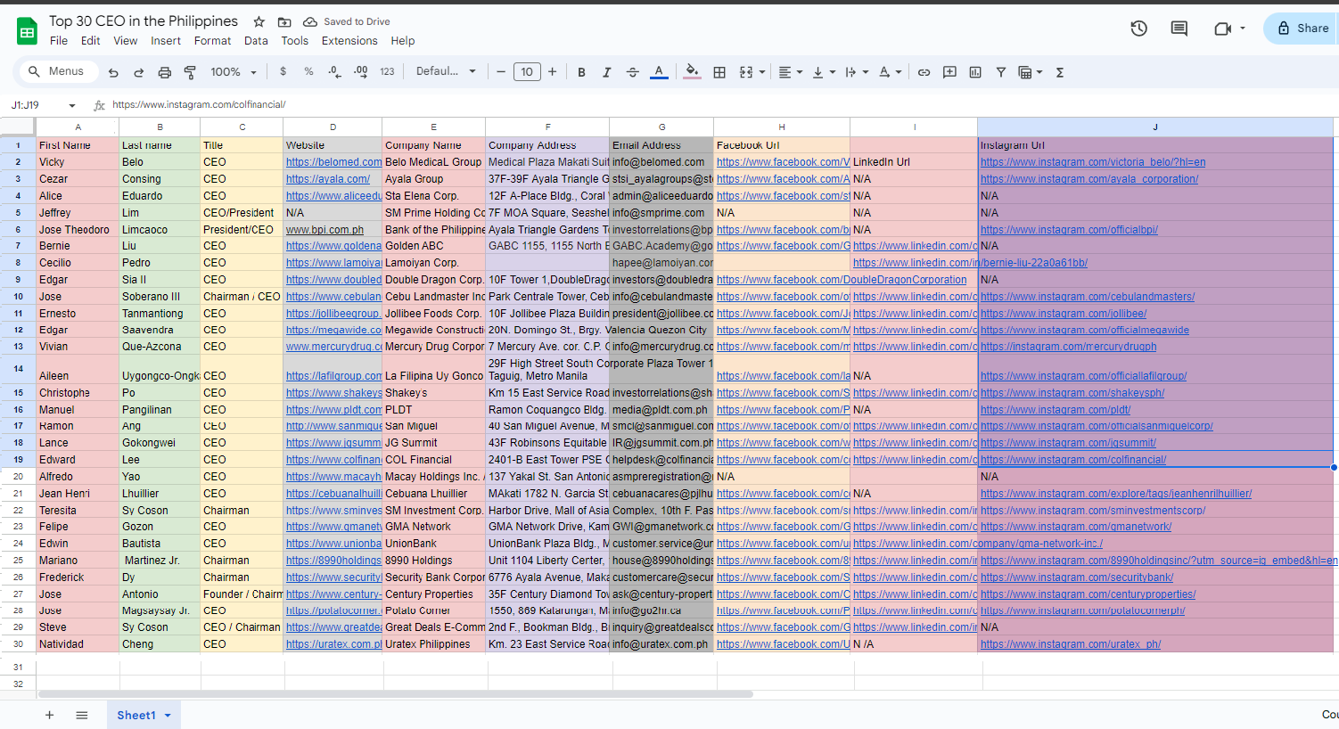Open the text color picker

[x=659, y=72]
